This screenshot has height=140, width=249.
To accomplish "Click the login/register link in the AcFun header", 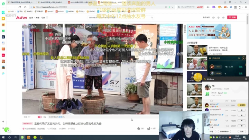I will (x=206, y=17).
